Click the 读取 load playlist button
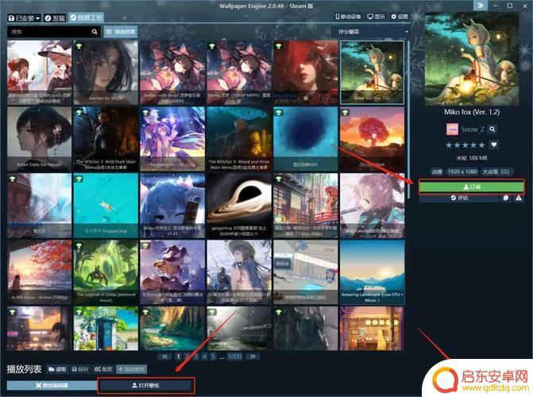The height and width of the screenshot is (397, 533). coord(57,369)
